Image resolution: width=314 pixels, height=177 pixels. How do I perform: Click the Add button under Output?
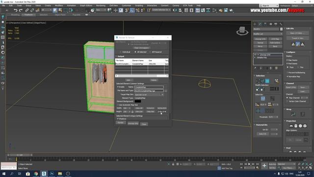point(129,80)
